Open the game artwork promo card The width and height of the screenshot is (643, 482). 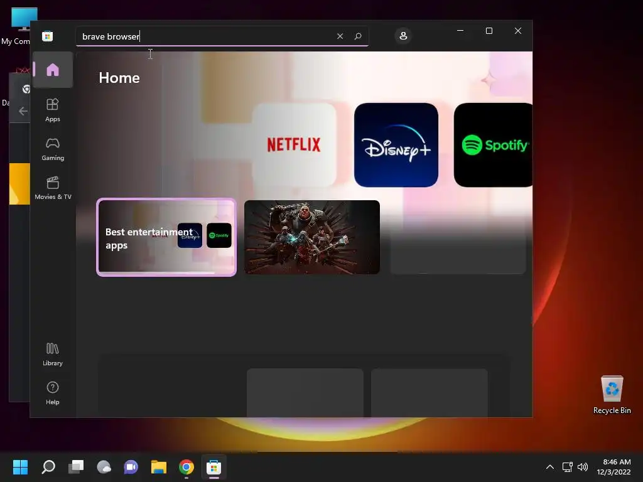312,237
